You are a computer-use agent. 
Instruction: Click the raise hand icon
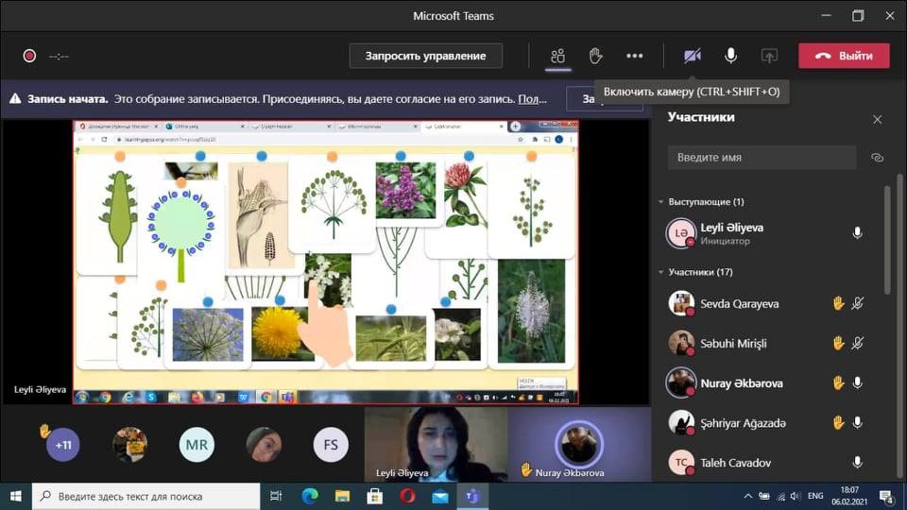[x=596, y=56]
